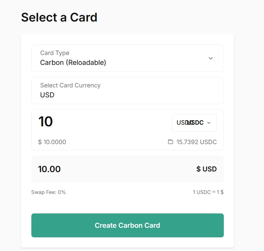Viewport: 264px width, 251px height.
Task: Click the "Swap Fee: 0%" text
Action: (x=48, y=192)
